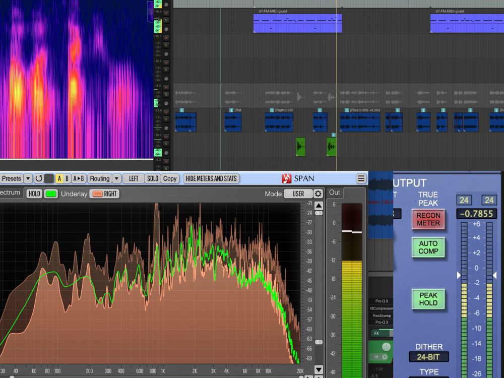The width and height of the screenshot is (504, 378).
Task: Solo the track reading -12.4
Action: [166, 70]
